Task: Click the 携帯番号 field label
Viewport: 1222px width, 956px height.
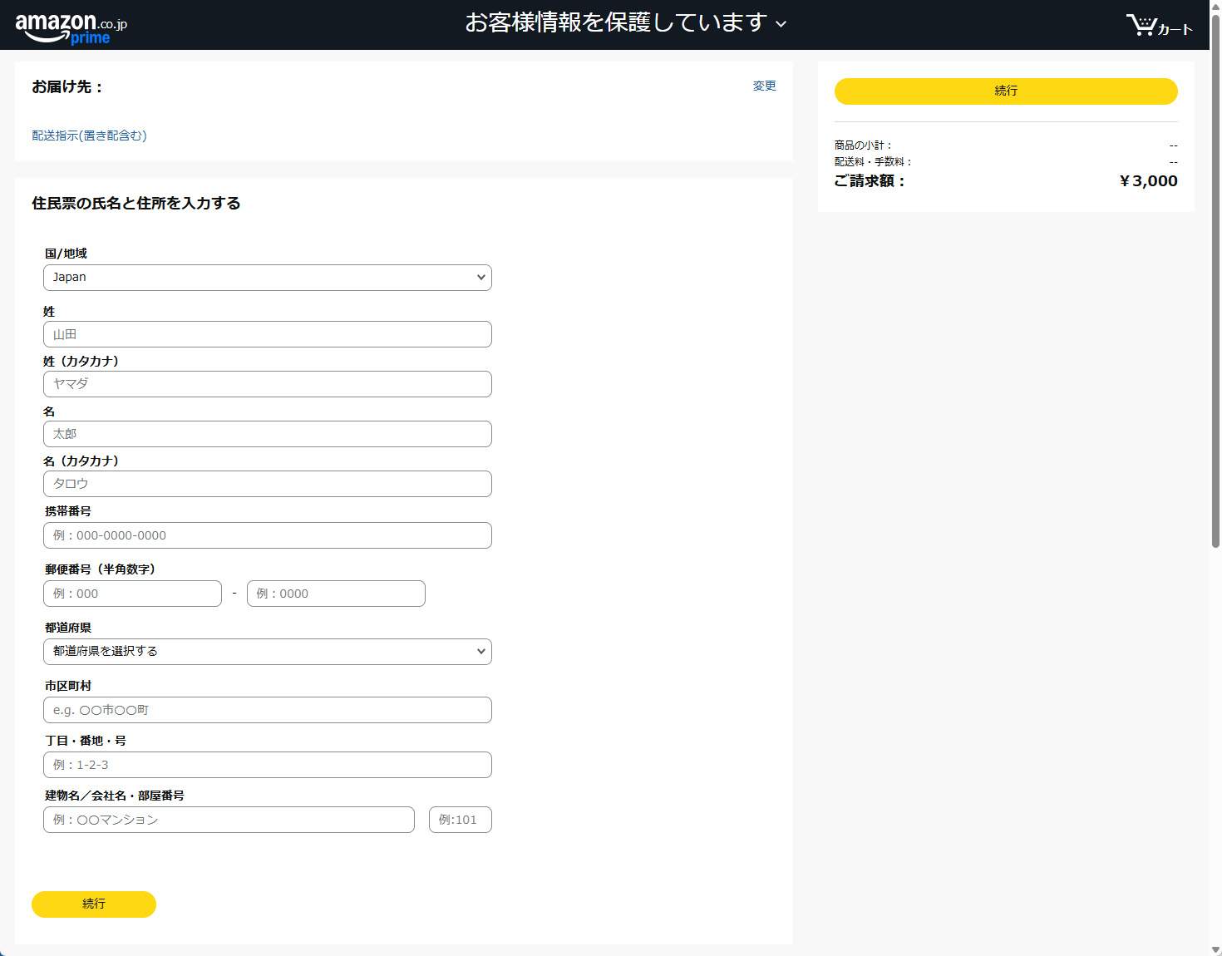Action: 68,511
